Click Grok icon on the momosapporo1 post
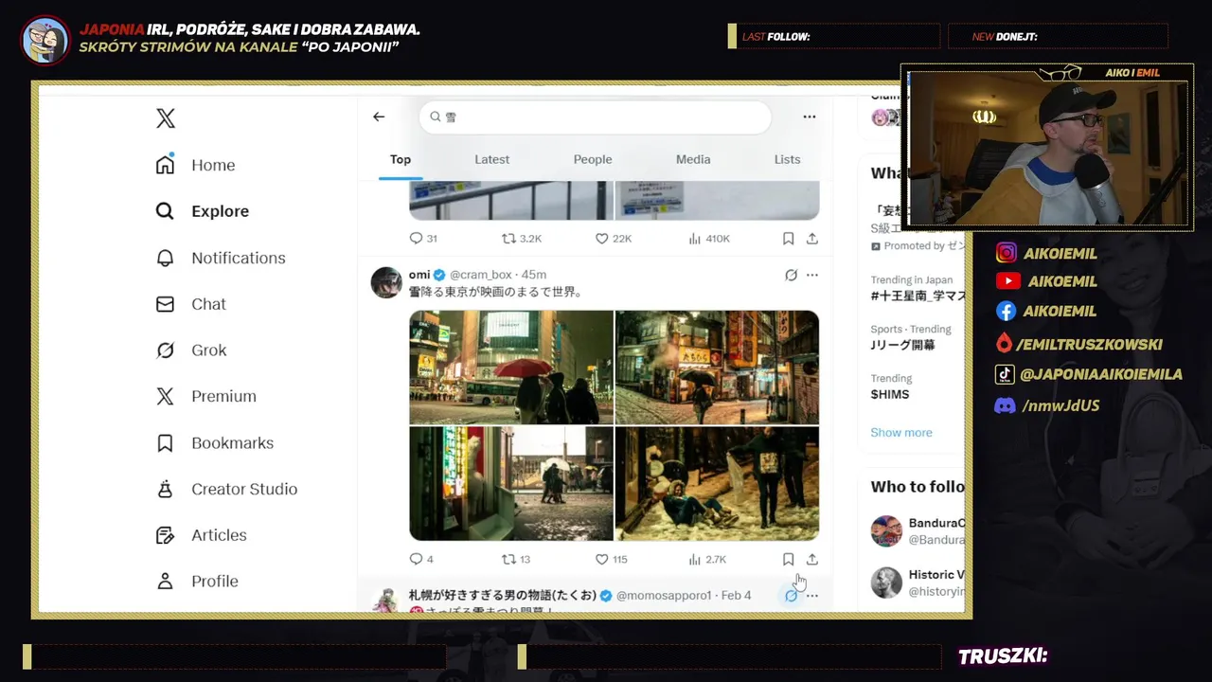Screen dimensions: 1212x682 pos(791,596)
